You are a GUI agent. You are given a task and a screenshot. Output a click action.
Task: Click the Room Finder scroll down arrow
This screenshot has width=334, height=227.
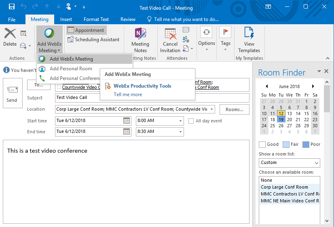(327, 221)
